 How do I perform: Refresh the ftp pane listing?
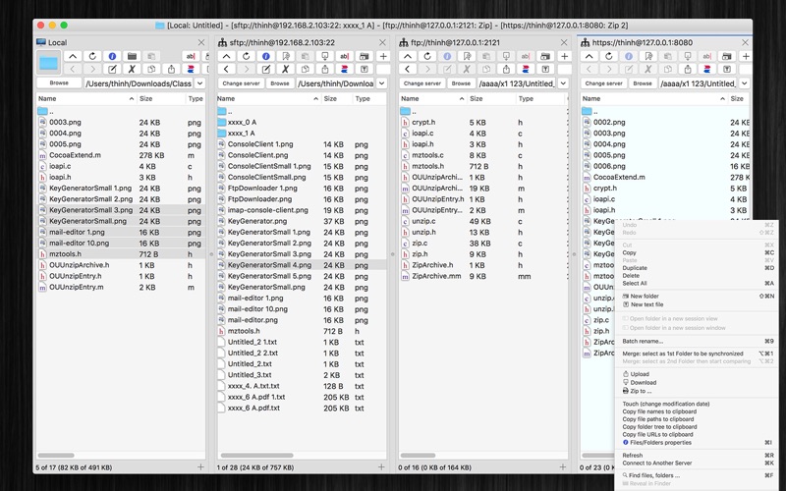pyautogui.click(x=427, y=56)
